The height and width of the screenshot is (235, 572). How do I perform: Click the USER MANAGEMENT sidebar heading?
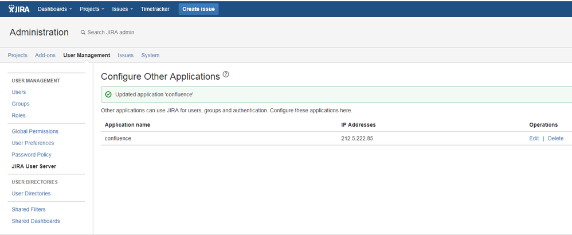point(36,81)
